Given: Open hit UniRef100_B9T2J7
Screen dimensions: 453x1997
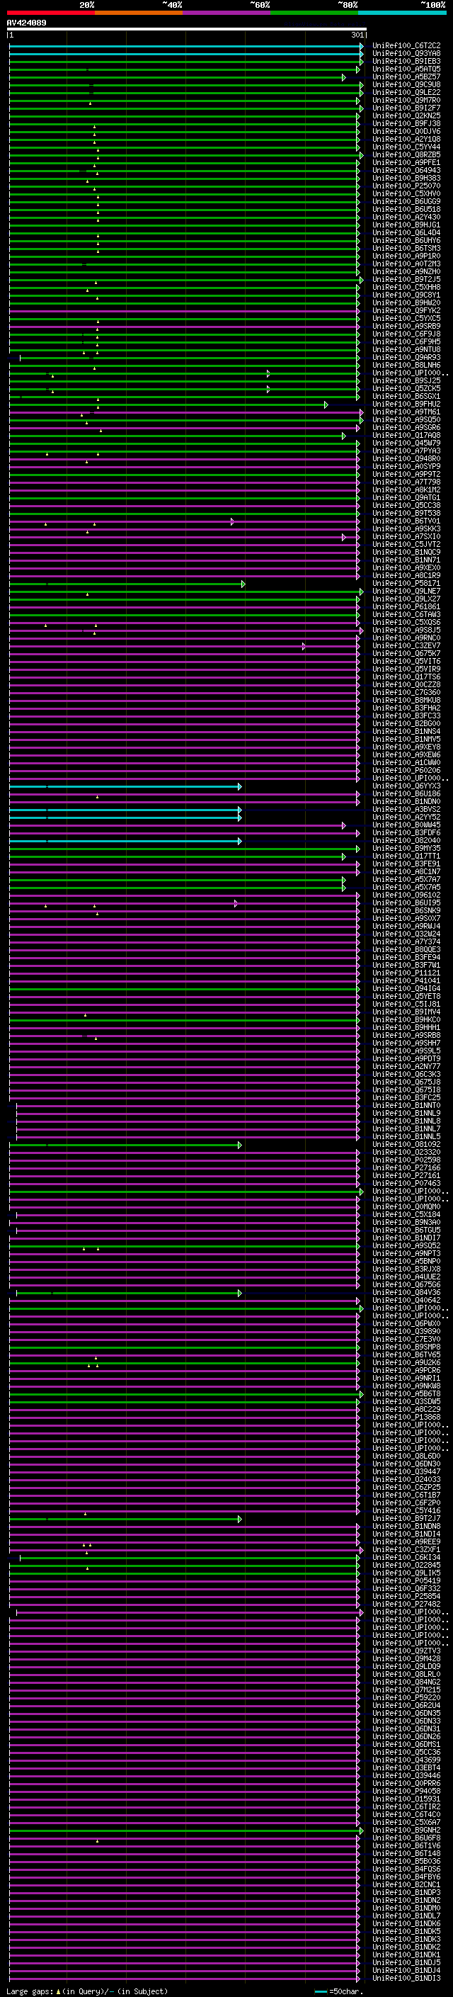Looking at the screenshot, I should click(406, 1519).
